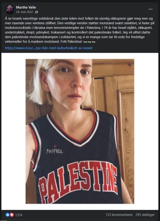The height and width of the screenshot is (221, 160).
Task: Open the 24. mai 2022 timestamp
Action: coord(24,12)
